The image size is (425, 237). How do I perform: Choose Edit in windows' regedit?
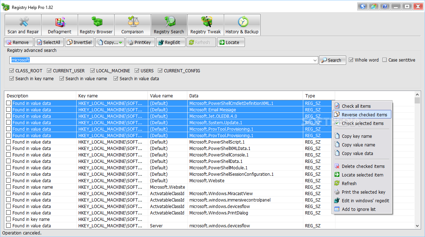[362, 201]
